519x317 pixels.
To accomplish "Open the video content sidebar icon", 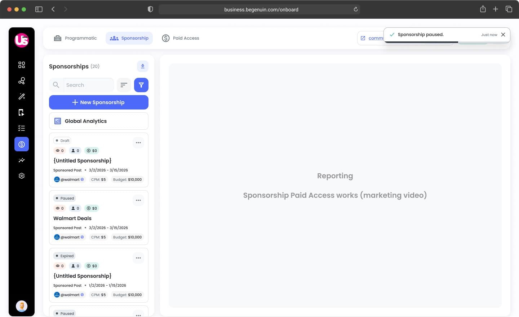I will point(22,112).
